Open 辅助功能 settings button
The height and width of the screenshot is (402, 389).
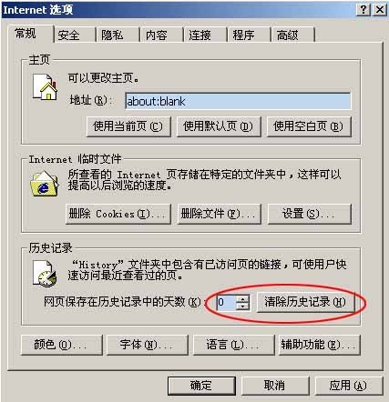point(320,345)
